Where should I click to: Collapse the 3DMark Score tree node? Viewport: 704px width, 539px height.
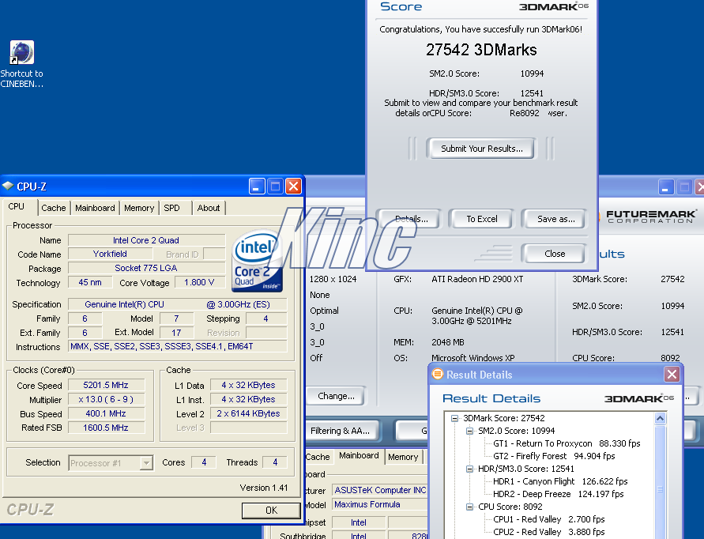pyautogui.click(x=456, y=418)
